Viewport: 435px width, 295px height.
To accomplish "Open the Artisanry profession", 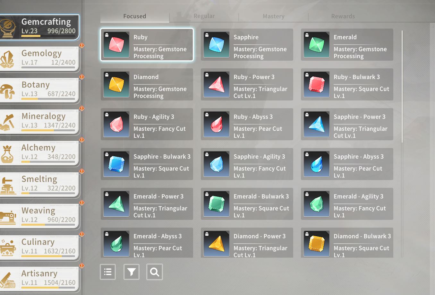I will coord(39,279).
